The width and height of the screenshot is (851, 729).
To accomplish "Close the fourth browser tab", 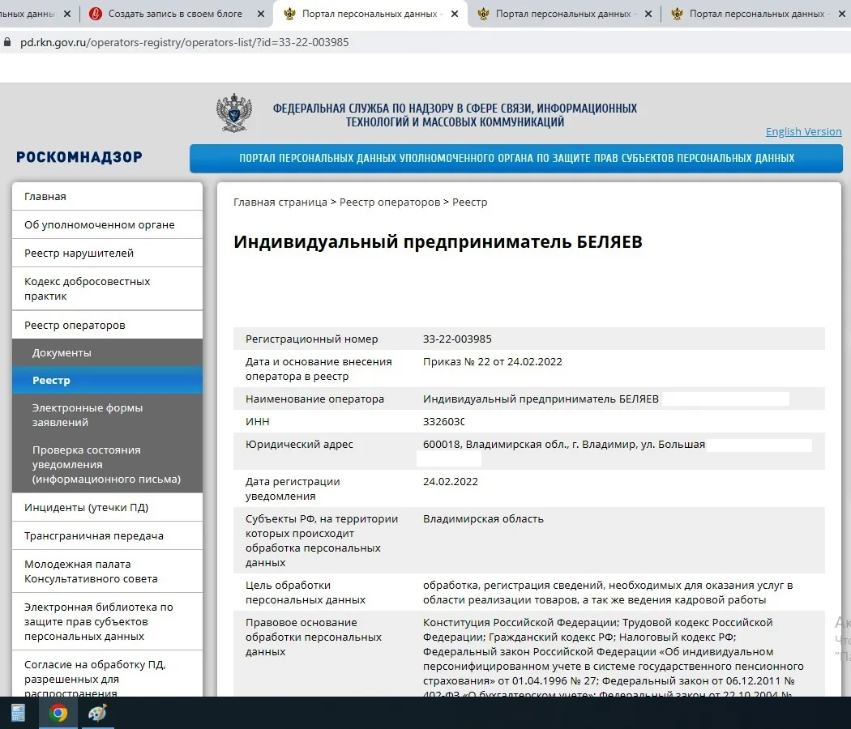I will (x=648, y=14).
